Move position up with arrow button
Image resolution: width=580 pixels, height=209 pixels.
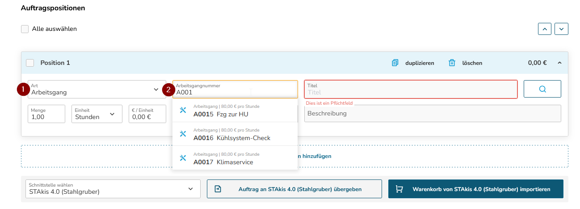(x=545, y=29)
